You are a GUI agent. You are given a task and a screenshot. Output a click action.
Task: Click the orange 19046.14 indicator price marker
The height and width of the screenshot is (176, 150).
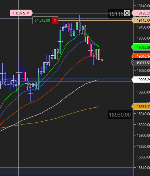tap(141, 56)
